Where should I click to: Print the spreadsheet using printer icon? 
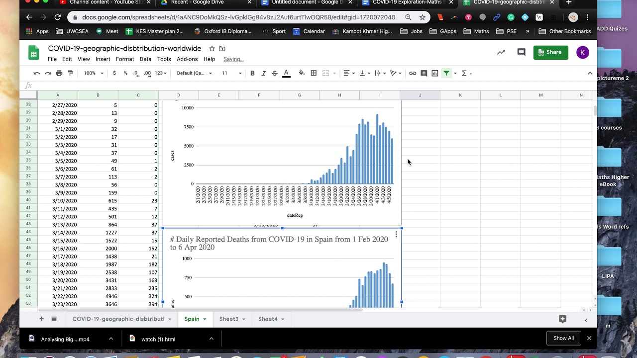[x=59, y=73]
